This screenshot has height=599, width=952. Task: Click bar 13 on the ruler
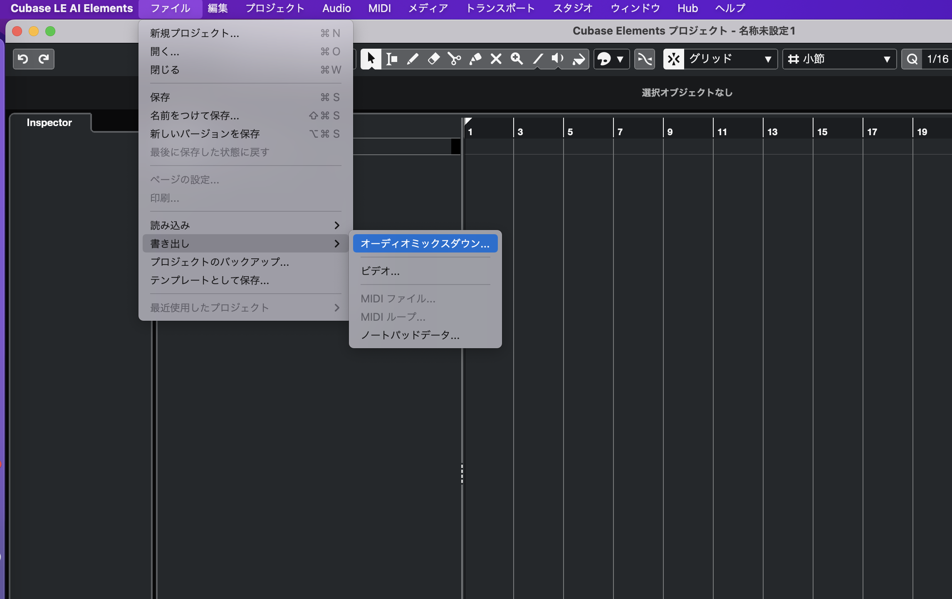point(772,132)
